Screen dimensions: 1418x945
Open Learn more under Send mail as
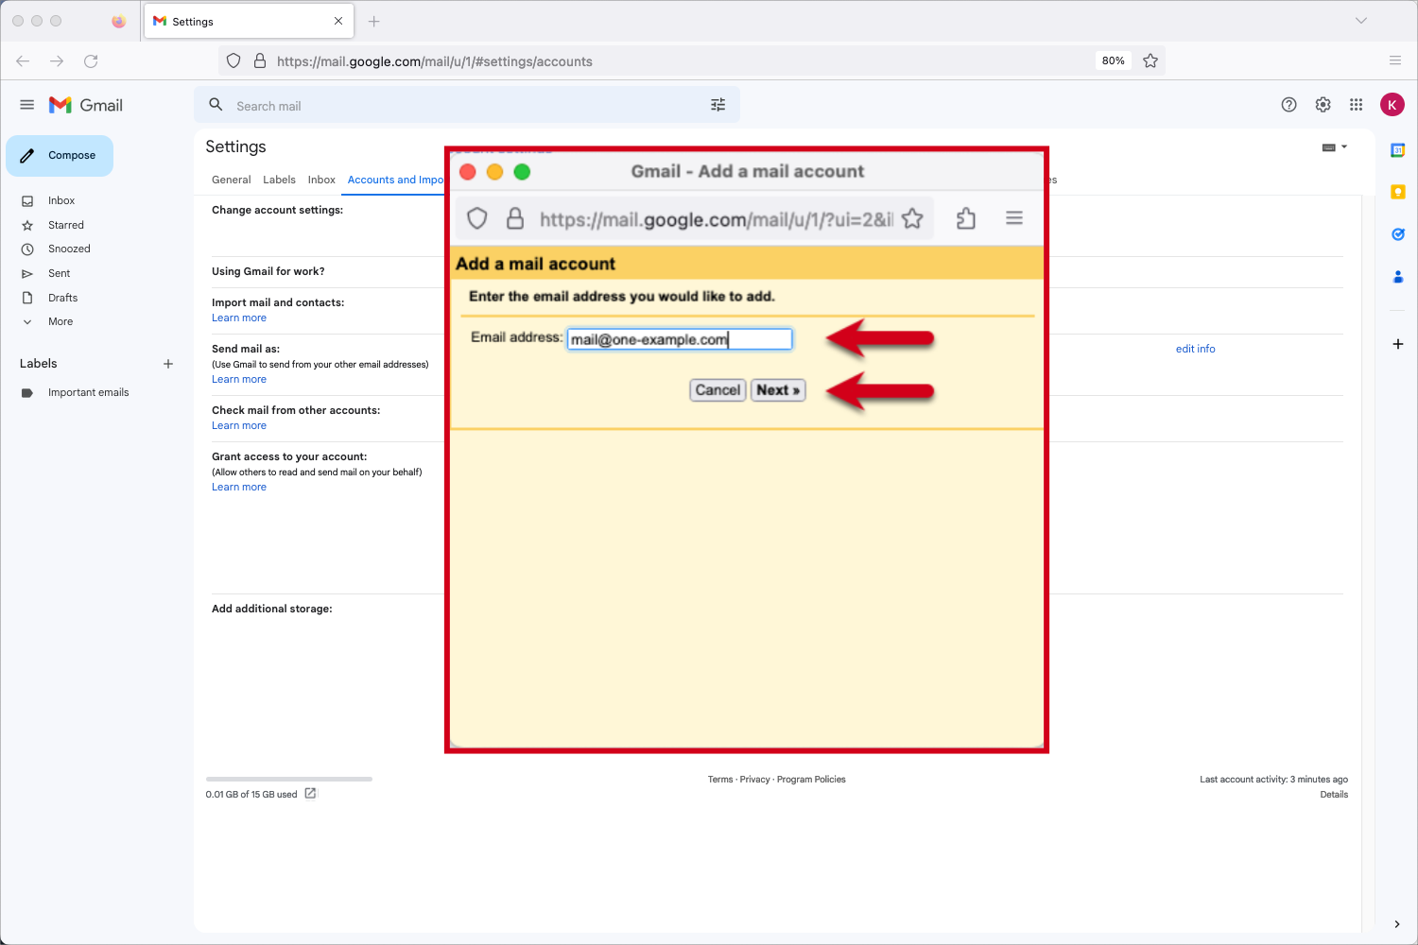239,380
